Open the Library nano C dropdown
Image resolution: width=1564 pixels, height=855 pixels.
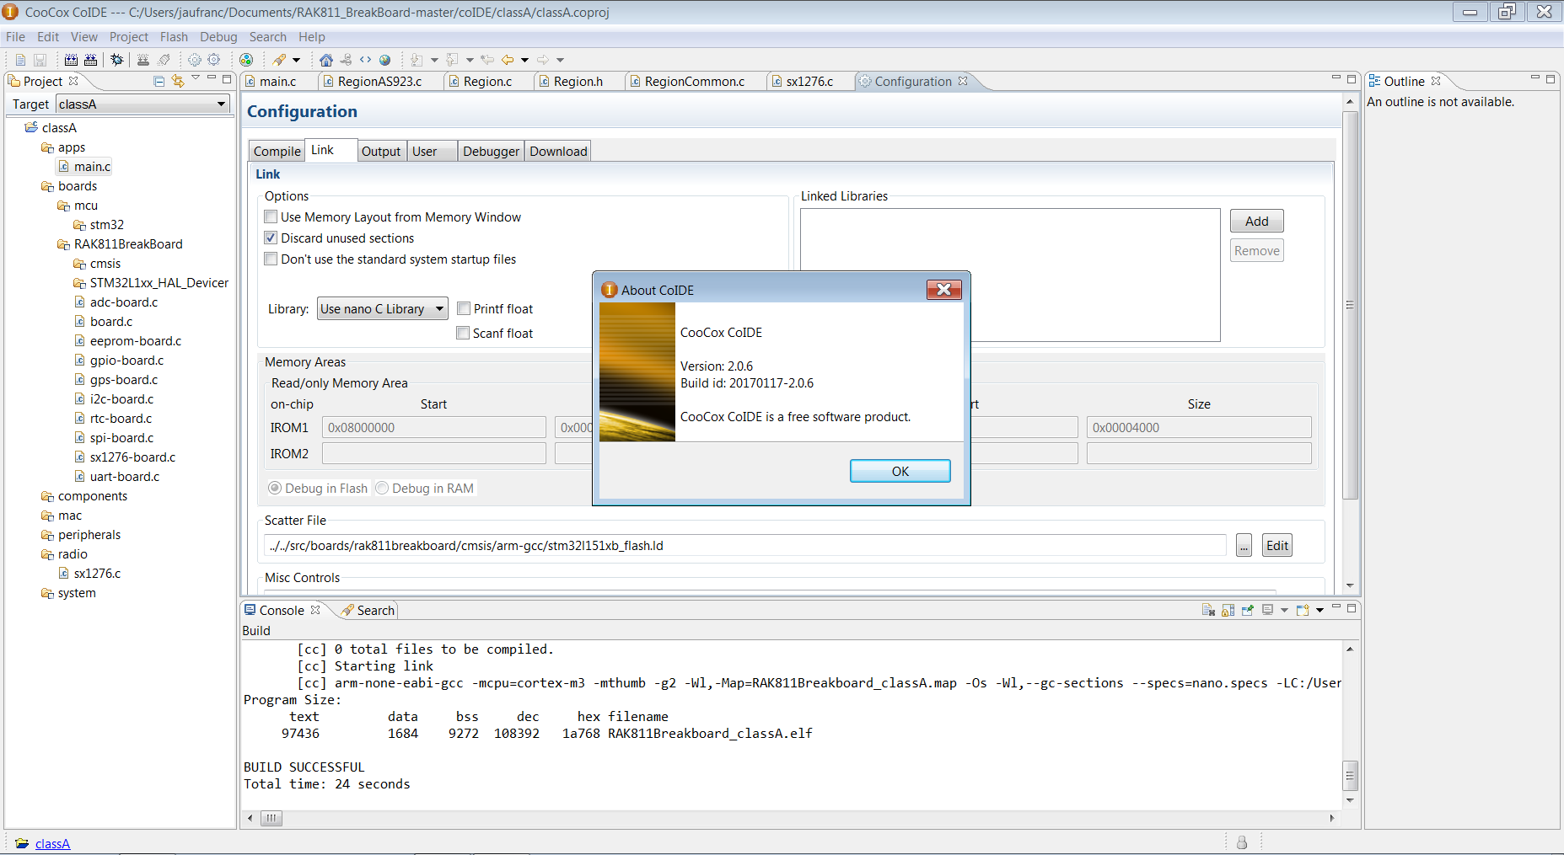pyautogui.click(x=382, y=309)
